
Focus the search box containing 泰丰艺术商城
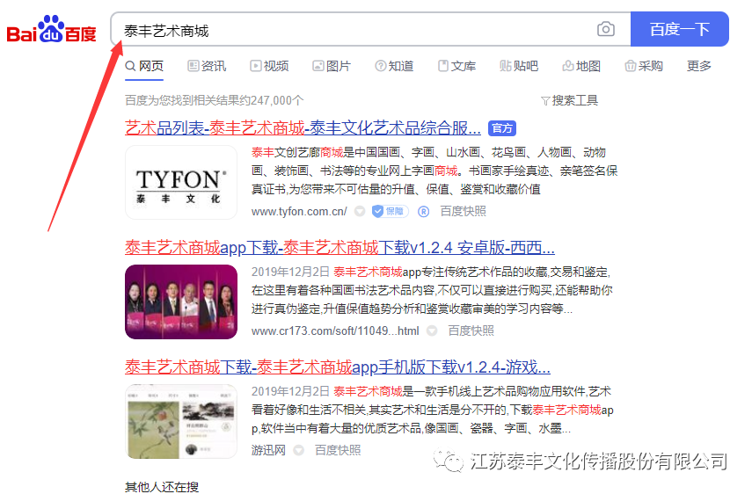(x=370, y=29)
